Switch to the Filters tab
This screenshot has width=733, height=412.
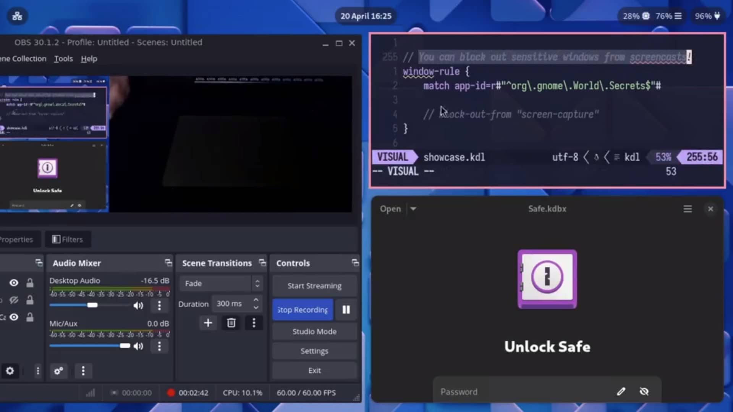tap(68, 239)
